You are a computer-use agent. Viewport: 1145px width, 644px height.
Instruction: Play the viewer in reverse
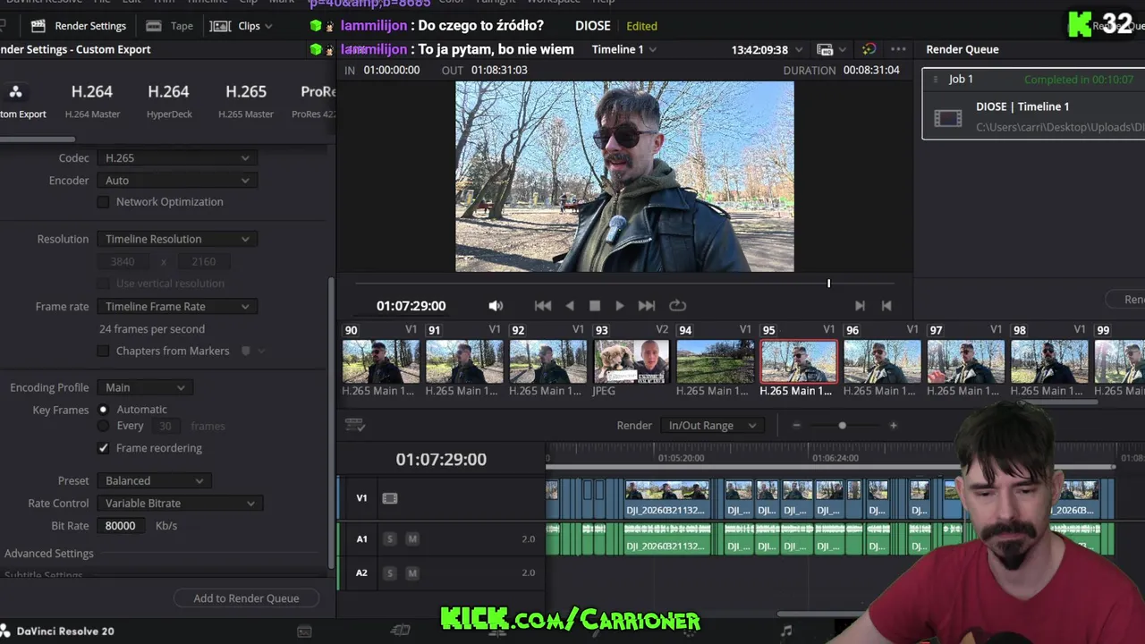click(570, 306)
